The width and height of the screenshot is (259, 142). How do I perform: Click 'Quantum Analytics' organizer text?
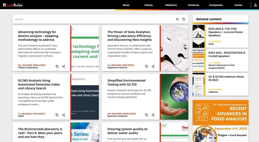coord(118,116)
